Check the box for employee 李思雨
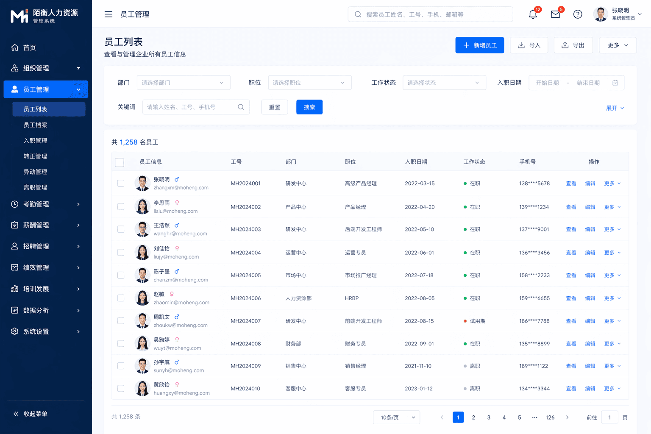The image size is (651, 434). 121,207
